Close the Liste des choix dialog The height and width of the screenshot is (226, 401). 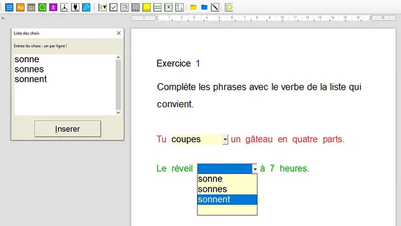click(x=119, y=33)
